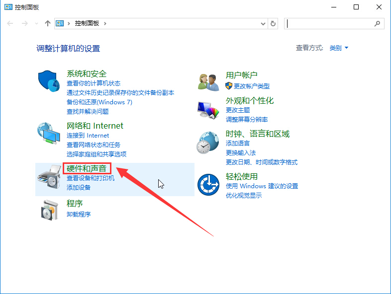Click the Clock, Language and Region icon
This screenshot has height=294, width=391.
click(208, 143)
